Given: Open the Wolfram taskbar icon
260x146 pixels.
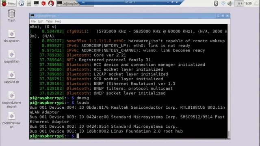Looking at the screenshot, I should (x=51, y=3).
